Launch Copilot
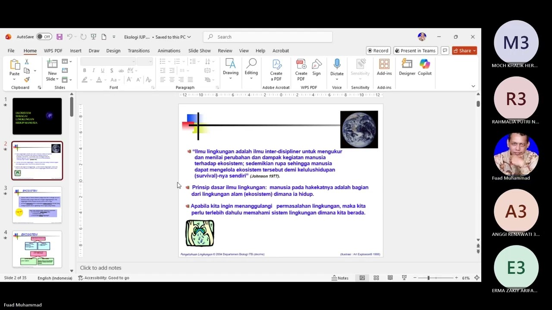This screenshot has height=310, width=552. [425, 68]
